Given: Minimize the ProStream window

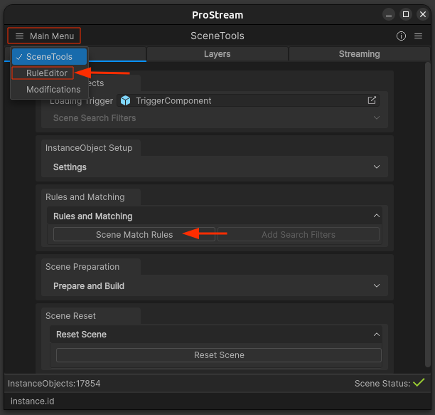Looking at the screenshot, I should [389, 14].
